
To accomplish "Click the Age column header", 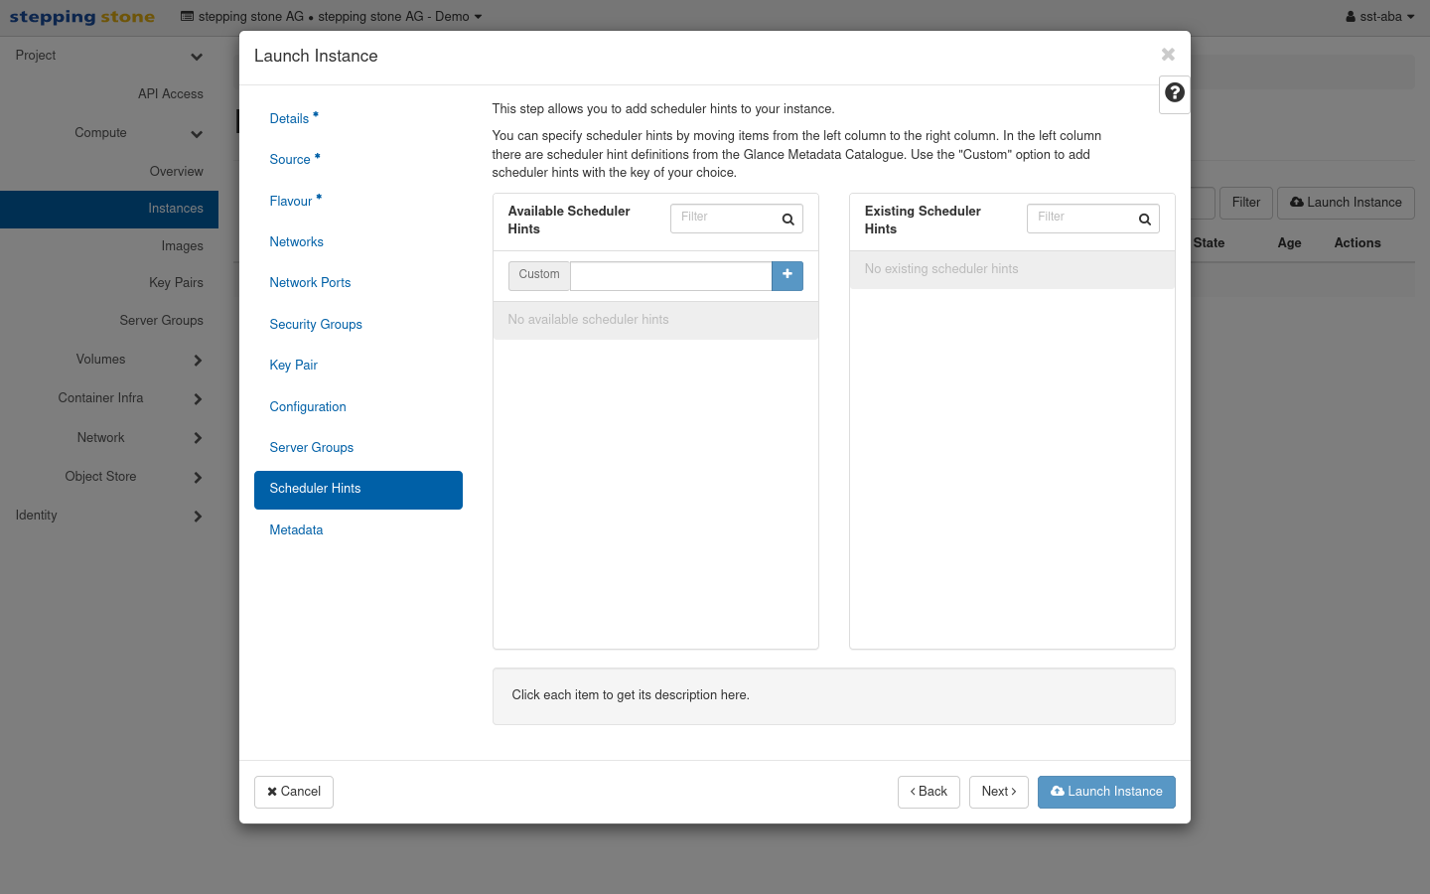I will pos(1289,242).
